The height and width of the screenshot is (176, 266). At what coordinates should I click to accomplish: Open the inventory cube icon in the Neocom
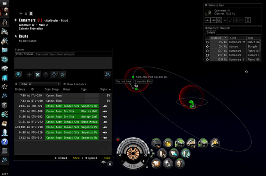[5, 105]
